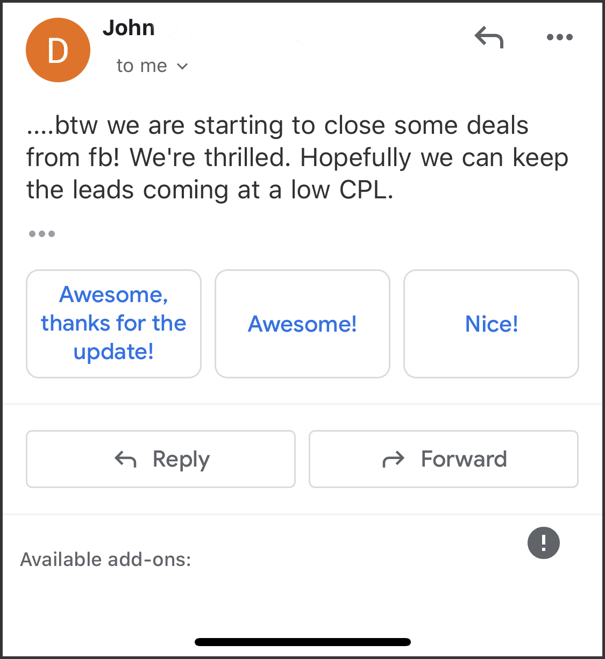This screenshot has height=659, width=605.
Task: Pick the "Nice!" smart reply suggestion
Action: (x=491, y=324)
